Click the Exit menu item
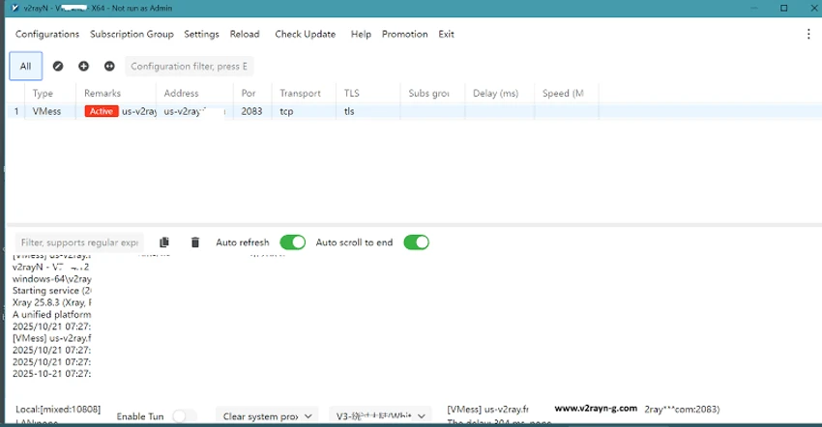The image size is (822, 427). pos(446,34)
